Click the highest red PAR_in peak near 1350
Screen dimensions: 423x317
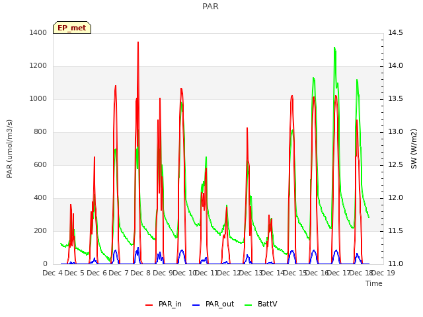(x=138, y=42)
